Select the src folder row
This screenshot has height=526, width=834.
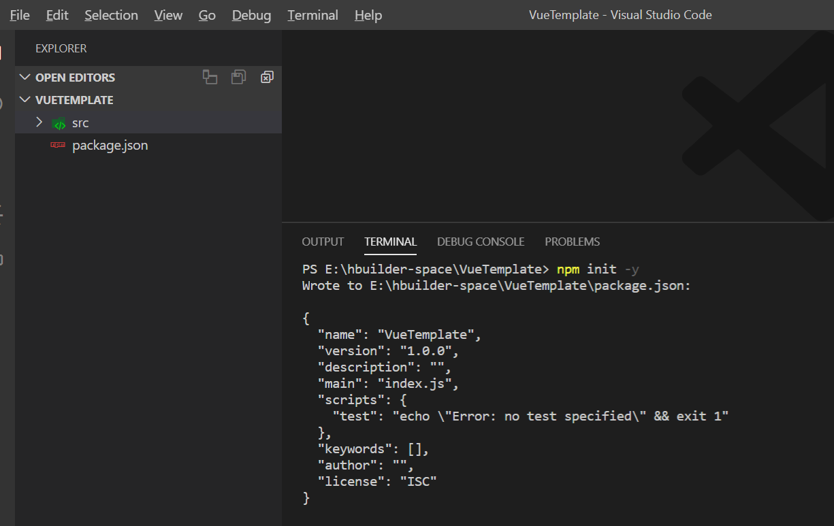(148, 122)
